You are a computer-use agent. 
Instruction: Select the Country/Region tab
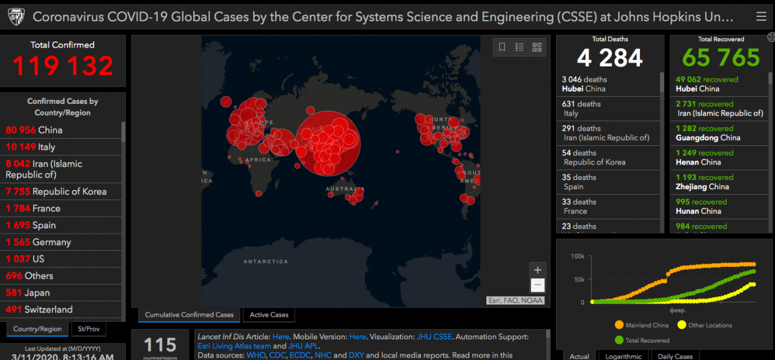point(38,329)
